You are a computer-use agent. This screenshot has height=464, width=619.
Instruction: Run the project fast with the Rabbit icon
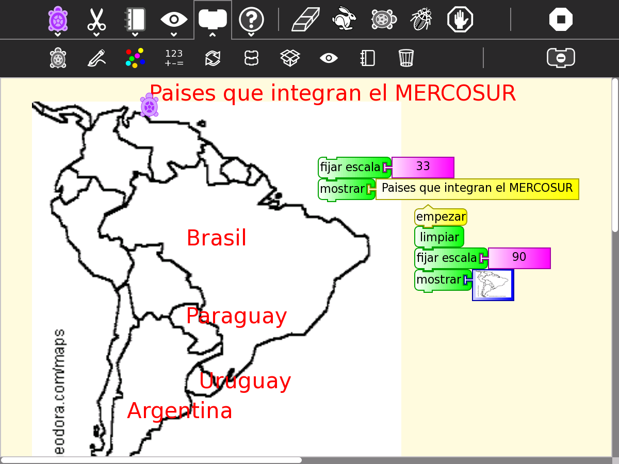[344, 19]
